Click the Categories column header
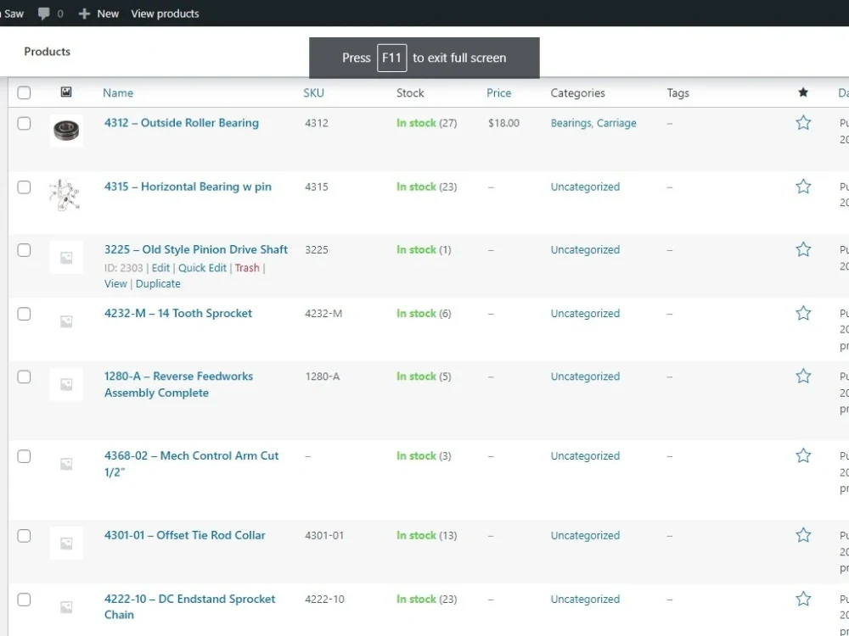Viewport: 849px width, 636px height. coord(577,93)
